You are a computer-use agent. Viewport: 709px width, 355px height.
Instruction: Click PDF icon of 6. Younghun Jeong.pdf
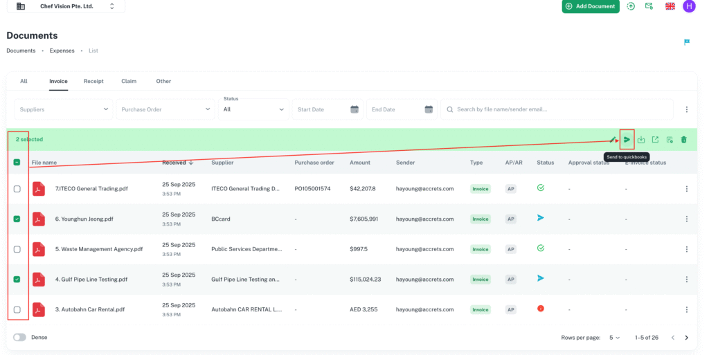39,219
